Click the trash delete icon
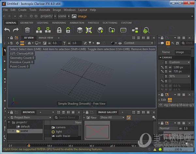 [x=27, y=30]
